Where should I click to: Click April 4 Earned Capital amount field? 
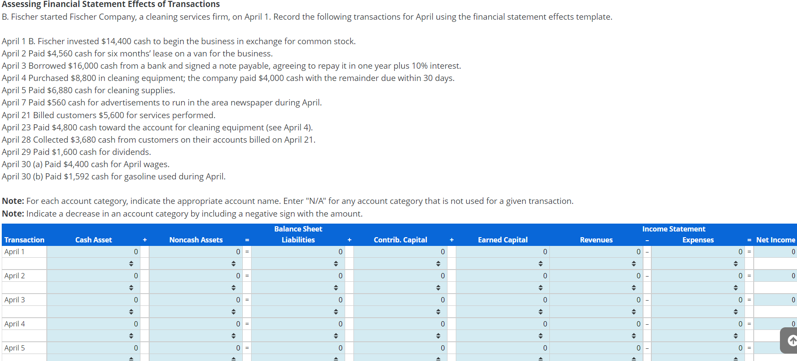pos(503,324)
